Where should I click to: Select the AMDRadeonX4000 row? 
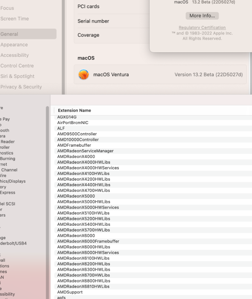tap(153, 157)
